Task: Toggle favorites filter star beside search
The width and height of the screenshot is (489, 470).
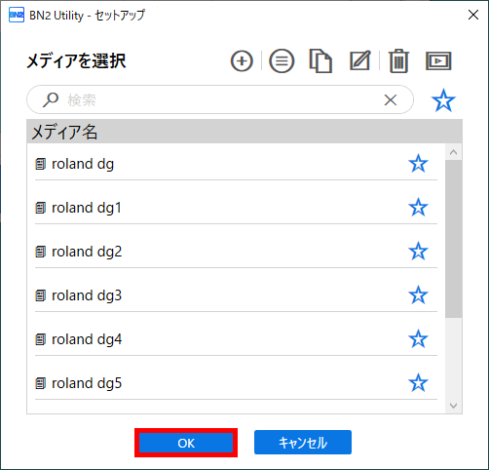Action: pyautogui.click(x=443, y=100)
